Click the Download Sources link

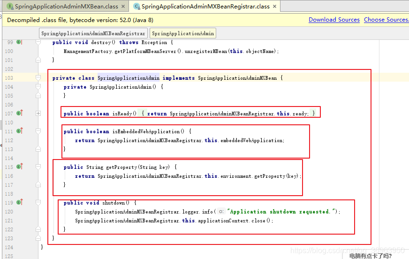(x=334, y=20)
